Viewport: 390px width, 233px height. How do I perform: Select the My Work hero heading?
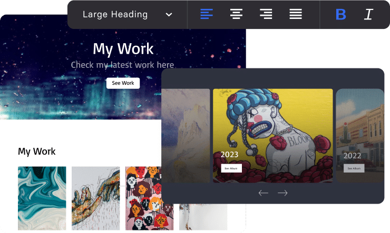tap(123, 48)
